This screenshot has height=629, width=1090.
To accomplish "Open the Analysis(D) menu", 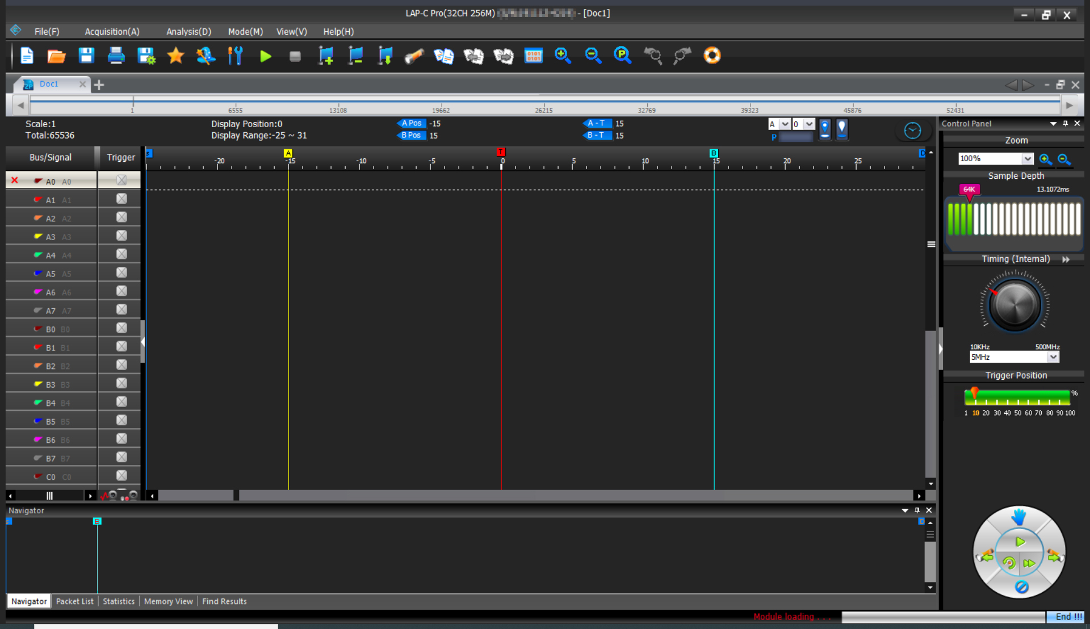I will click(x=188, y=32).
